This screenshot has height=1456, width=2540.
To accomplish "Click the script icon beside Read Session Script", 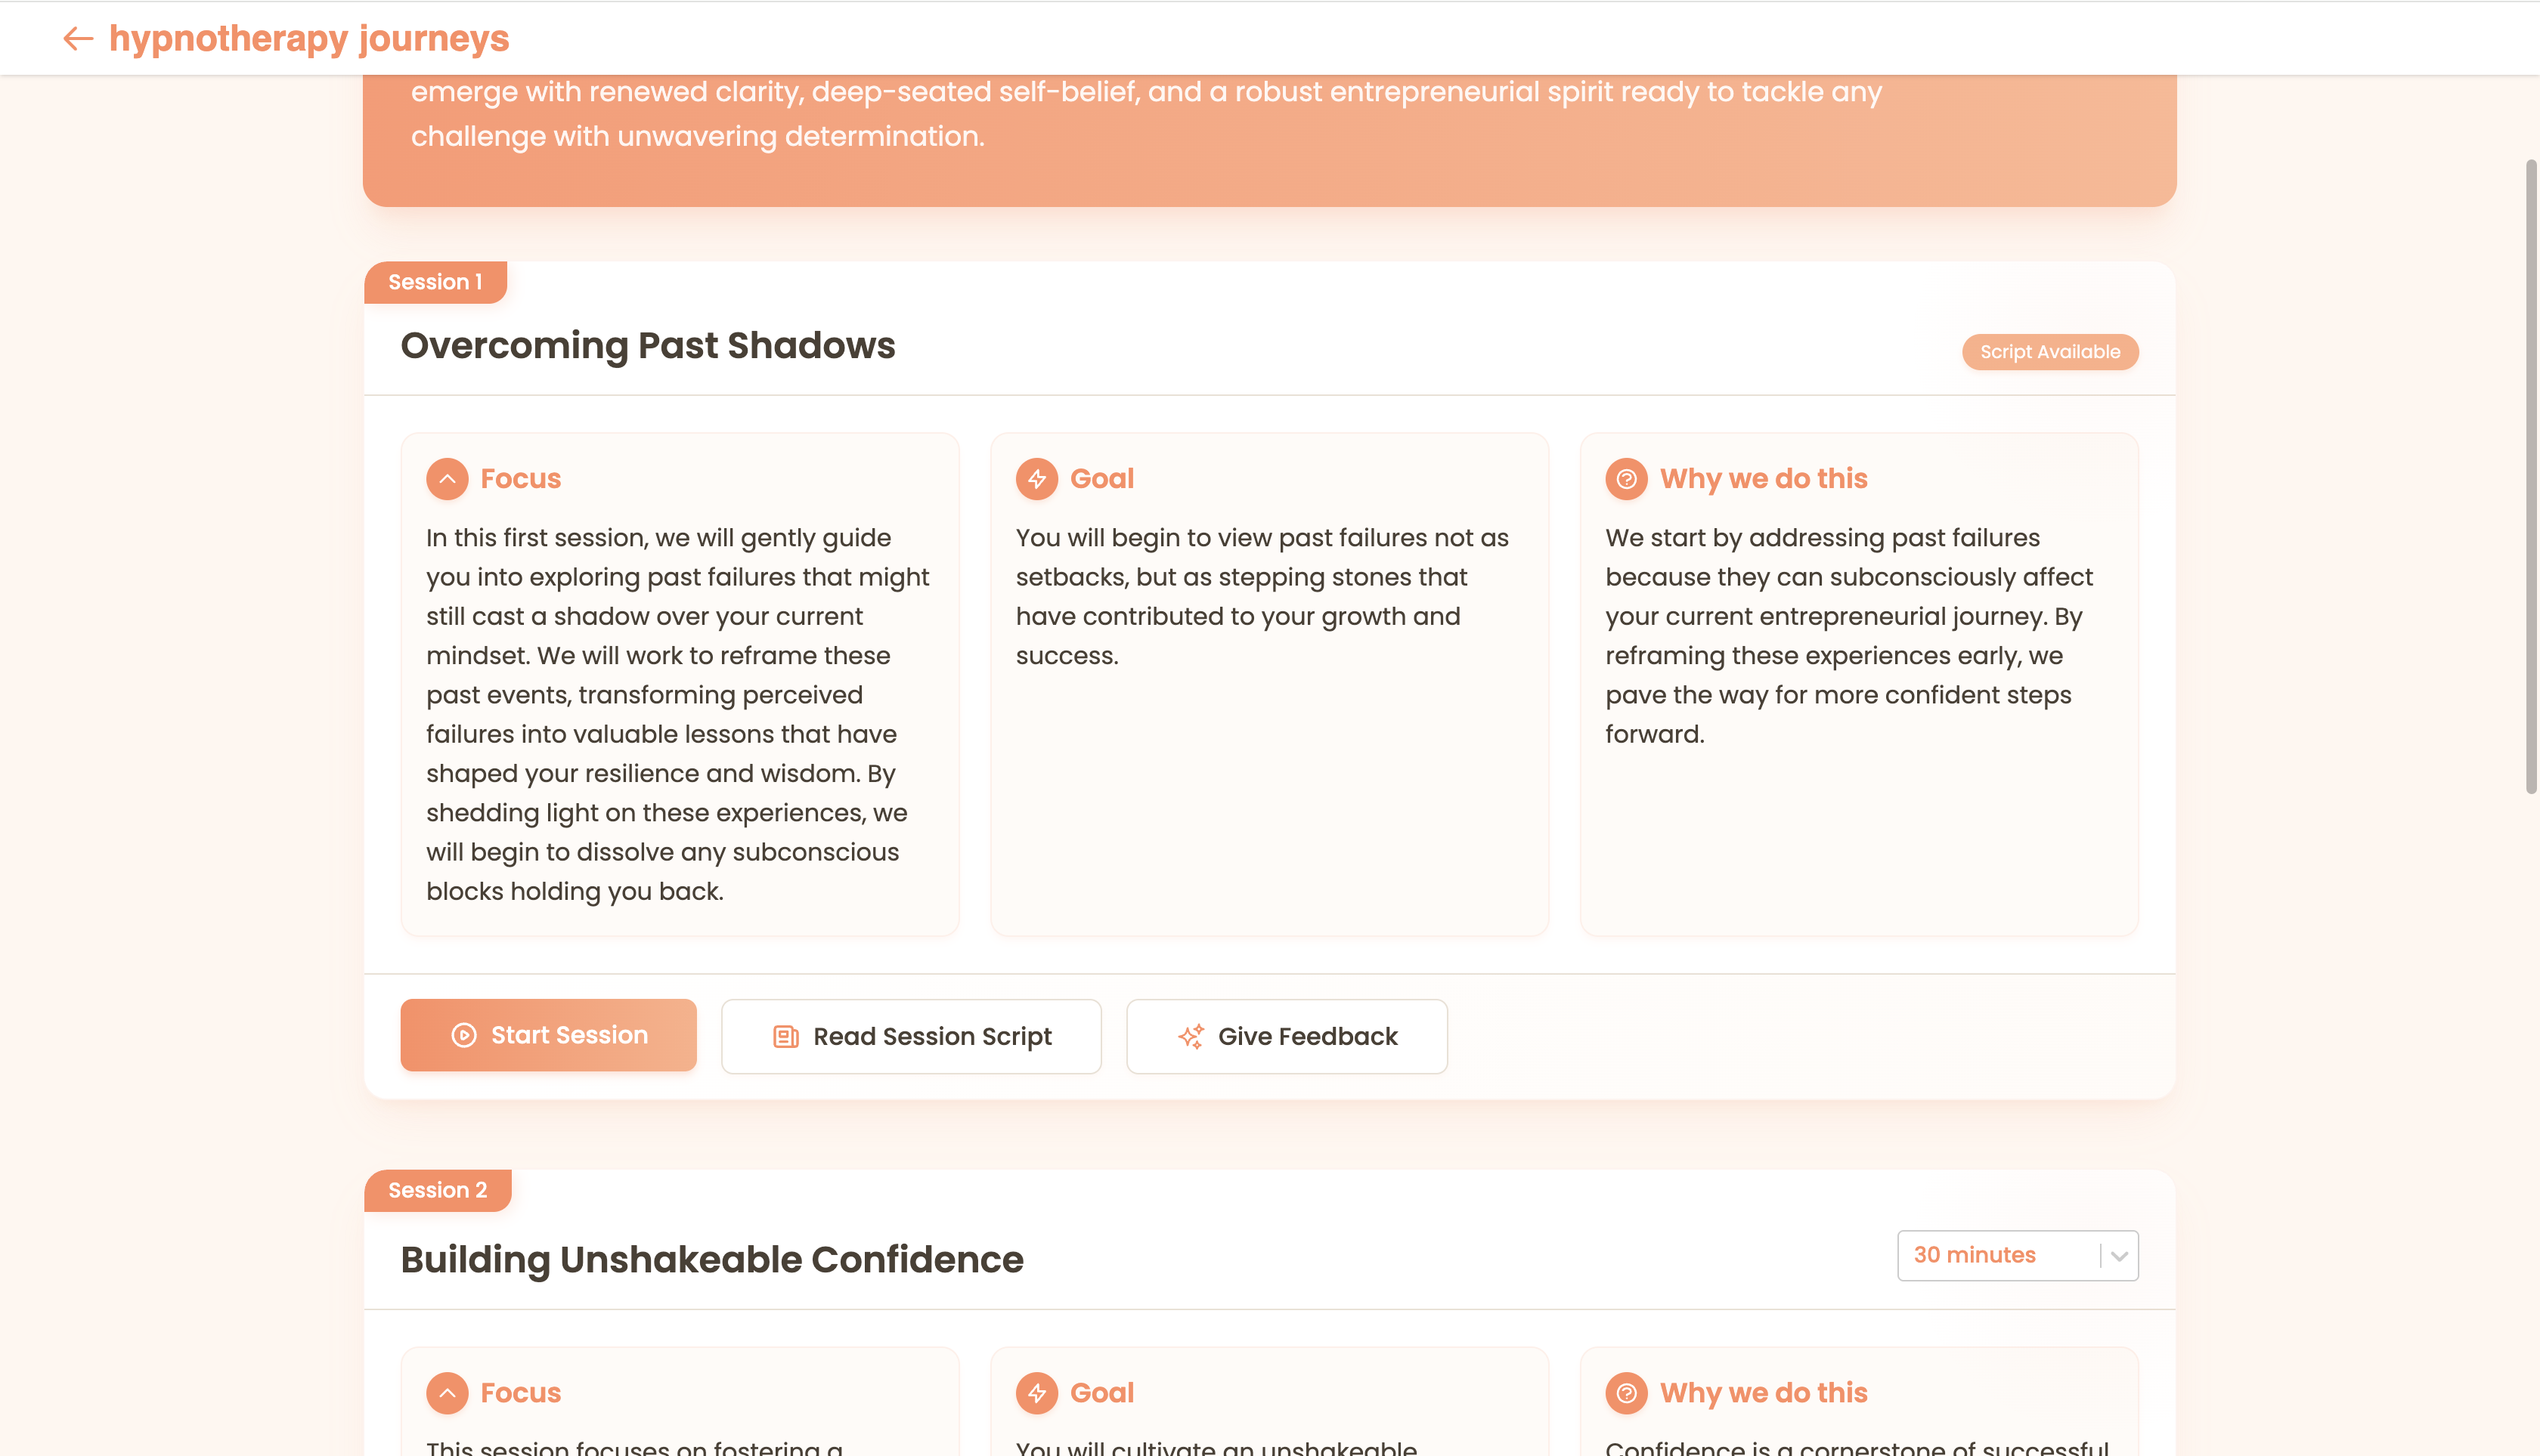I will [785, 1037].
